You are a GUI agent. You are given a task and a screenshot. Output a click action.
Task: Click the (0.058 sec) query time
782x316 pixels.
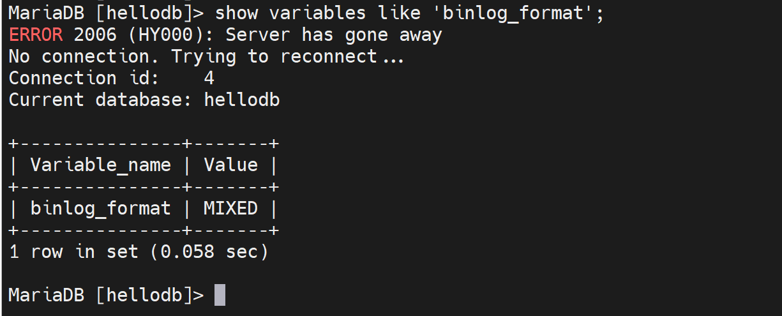pyautogui.click(x=209, y=252)
